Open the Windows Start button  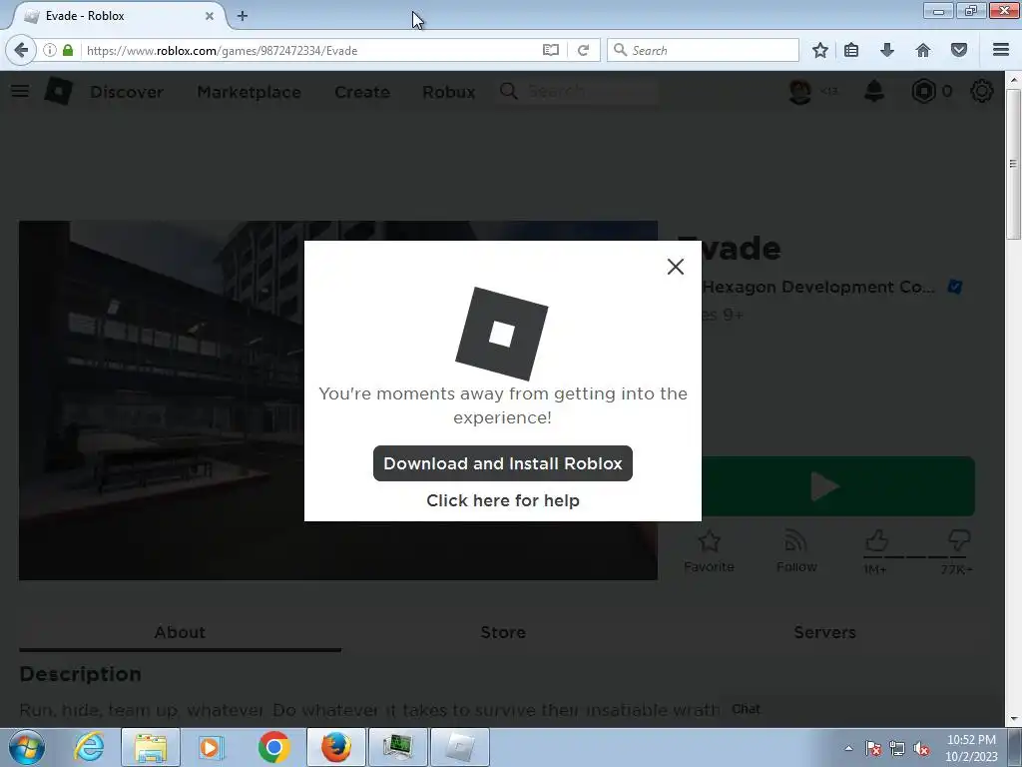(27, 747)
